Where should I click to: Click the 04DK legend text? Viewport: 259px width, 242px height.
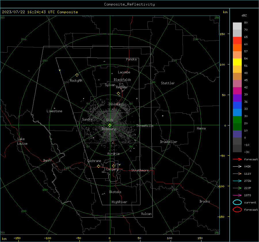tap(247, 167)
